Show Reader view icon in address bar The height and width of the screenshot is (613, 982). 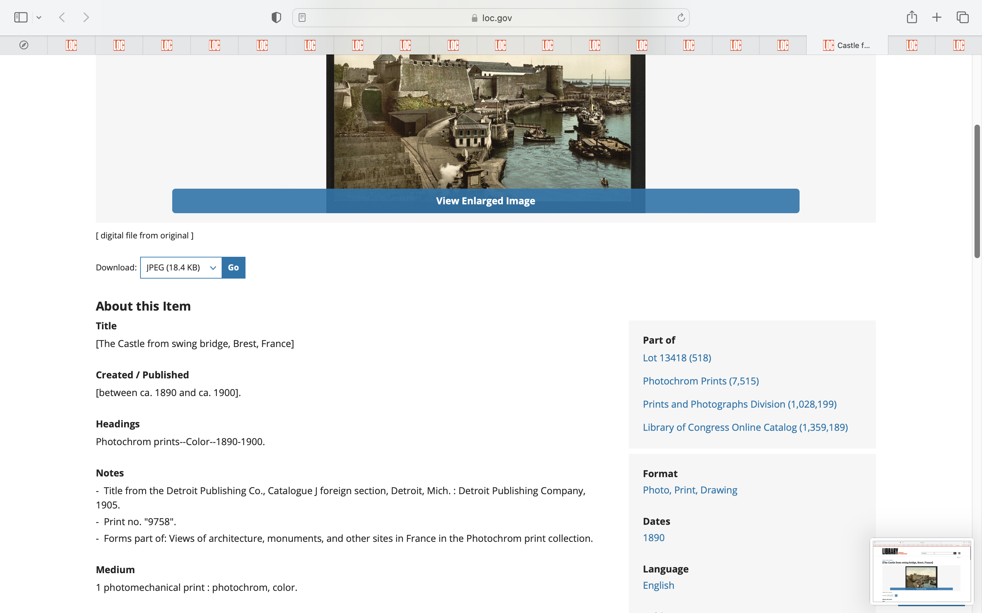tap(302, 17)
